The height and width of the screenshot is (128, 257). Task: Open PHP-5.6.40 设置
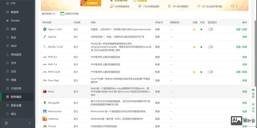click(x=238, y=72)
